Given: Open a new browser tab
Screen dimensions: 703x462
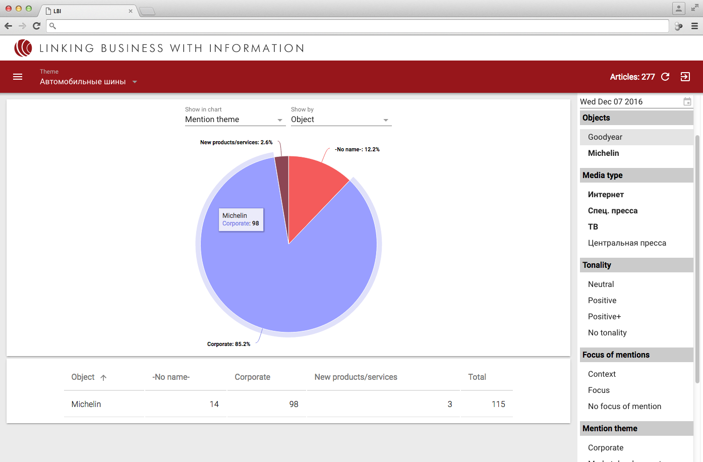Looking at the screenshot, I should tap(147, 11).
